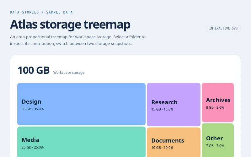Image resolution: width=251 pixels, height=157 pixels.
Task: Click the 10 GB · 10.0% value
Action: (162, 148)
